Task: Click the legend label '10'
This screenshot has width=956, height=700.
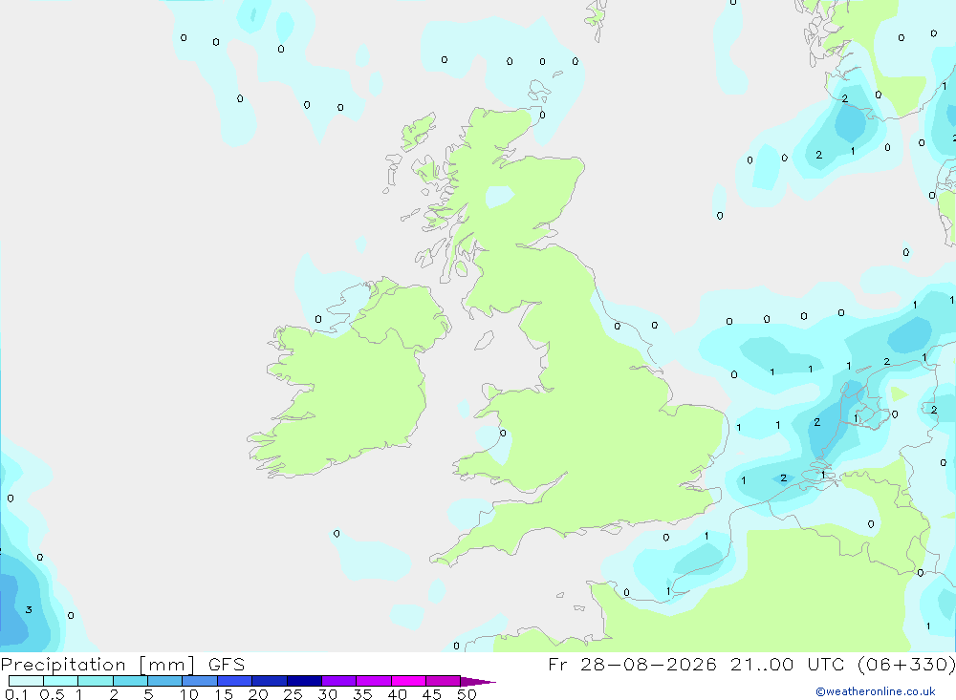Action: pos(189,694)
